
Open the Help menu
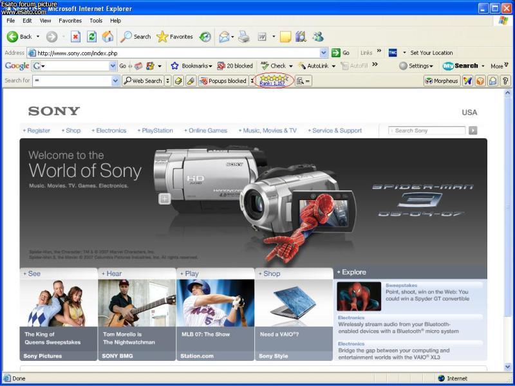(x=115, y=21)
